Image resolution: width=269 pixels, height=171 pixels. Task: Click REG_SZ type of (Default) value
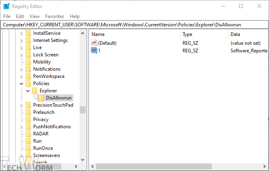coord(190,43)
